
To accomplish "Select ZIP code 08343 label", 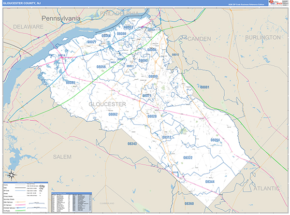I will [132, 144].
